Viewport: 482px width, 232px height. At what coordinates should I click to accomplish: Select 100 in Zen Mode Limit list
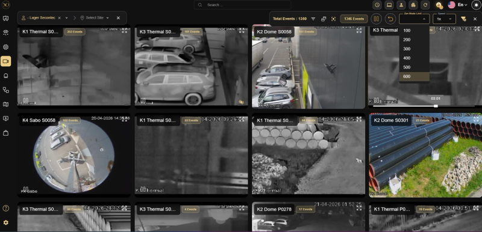[x=414, y=31]
